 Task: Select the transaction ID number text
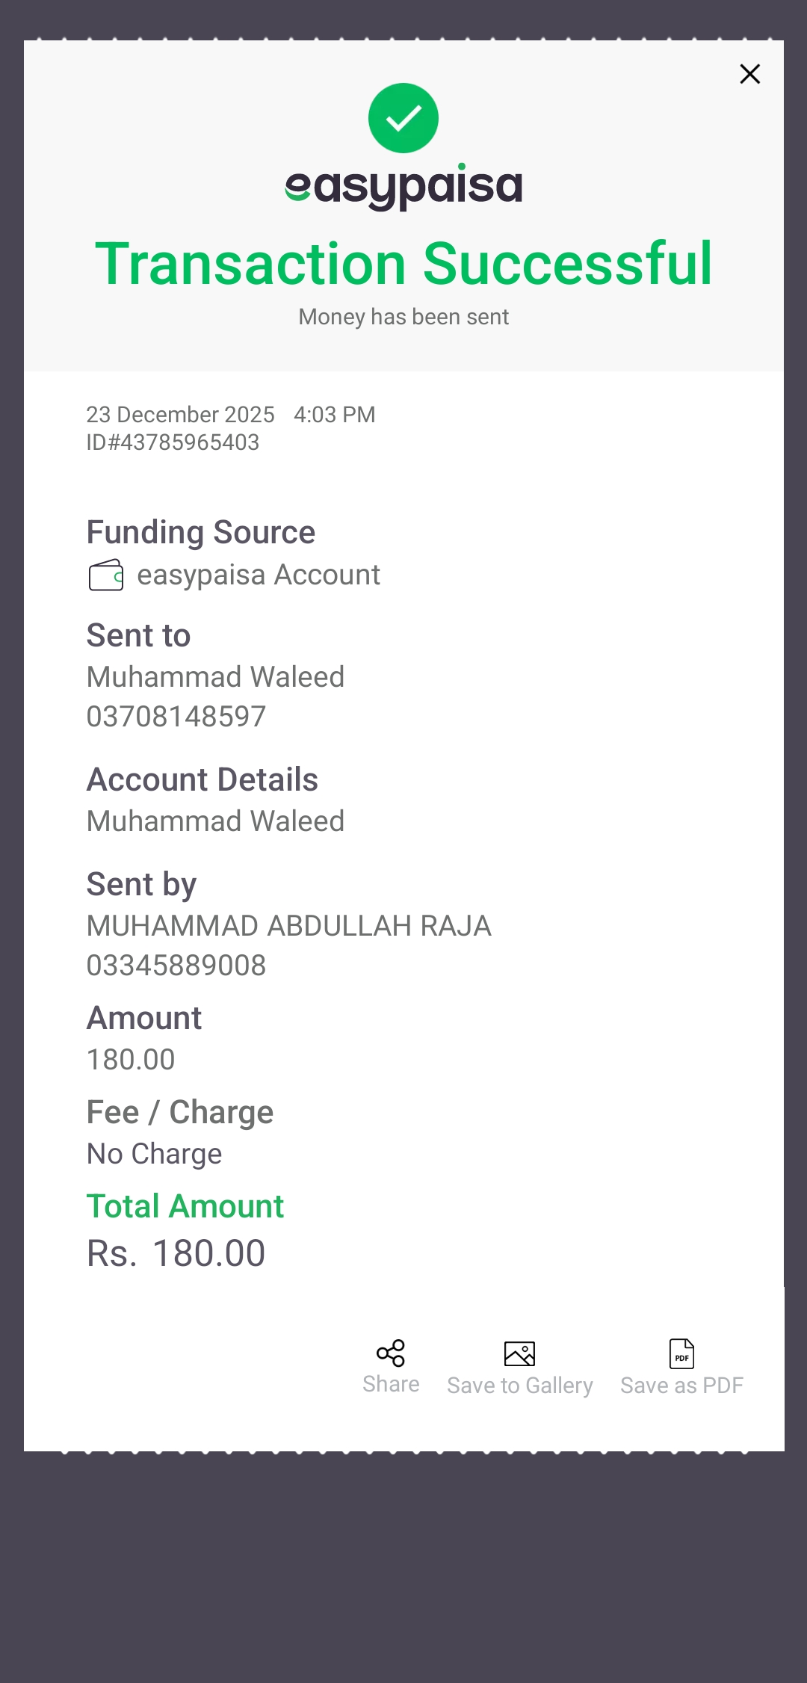[x=173, y=442]
